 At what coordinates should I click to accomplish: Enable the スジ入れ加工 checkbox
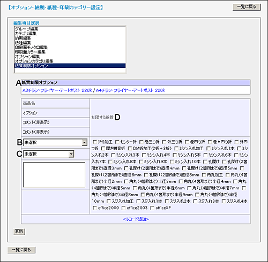point(108,201)
